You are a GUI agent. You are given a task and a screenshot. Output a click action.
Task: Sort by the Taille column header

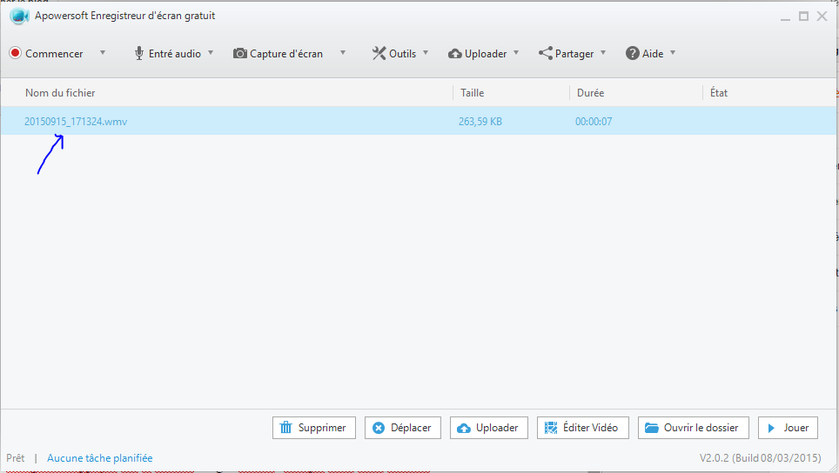point(473,92)
